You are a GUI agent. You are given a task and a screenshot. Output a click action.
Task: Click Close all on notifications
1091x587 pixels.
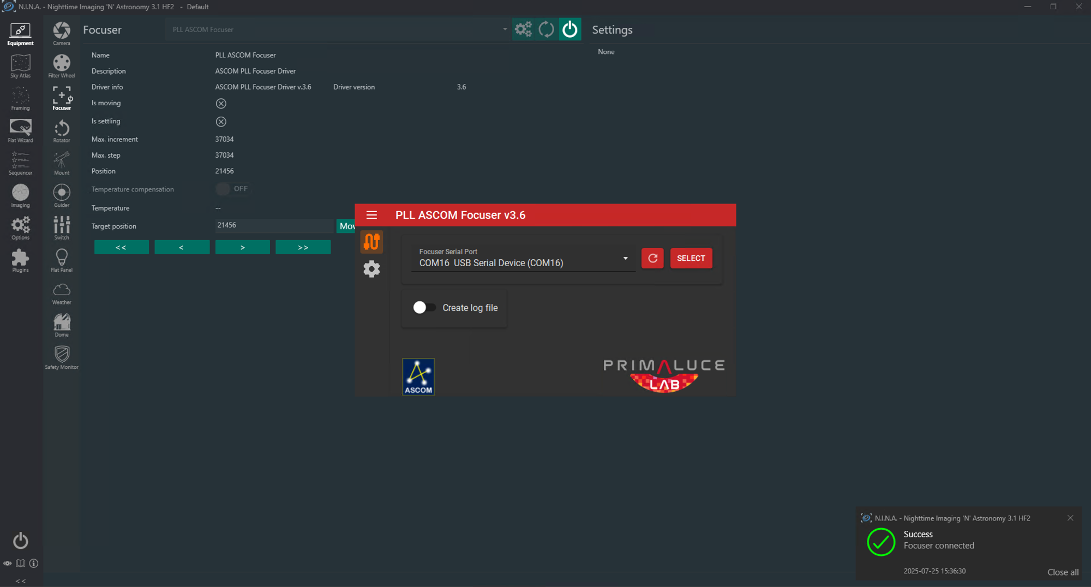tap(1062, 572)
